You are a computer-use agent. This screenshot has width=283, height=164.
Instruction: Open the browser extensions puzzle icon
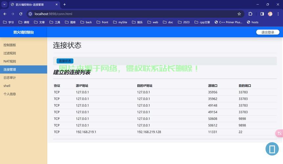[x=250, y=14]
